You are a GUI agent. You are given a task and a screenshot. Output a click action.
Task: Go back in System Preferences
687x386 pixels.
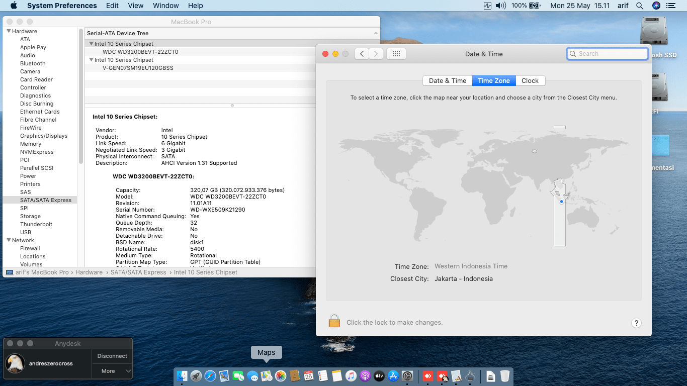pos(362,54)
